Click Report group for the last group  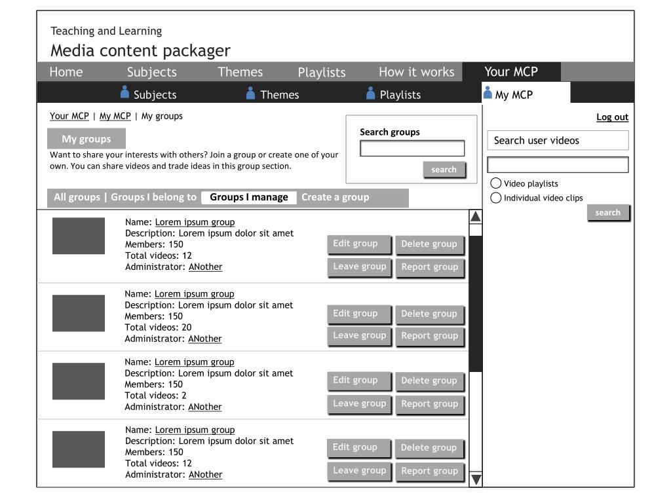(430, 472)
